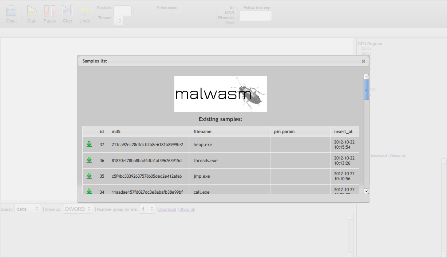Image resolution: width=447 pixels, height=258 pixels.
Task: Sort samples by md5 column header
Action: click(x=149, y=132)
